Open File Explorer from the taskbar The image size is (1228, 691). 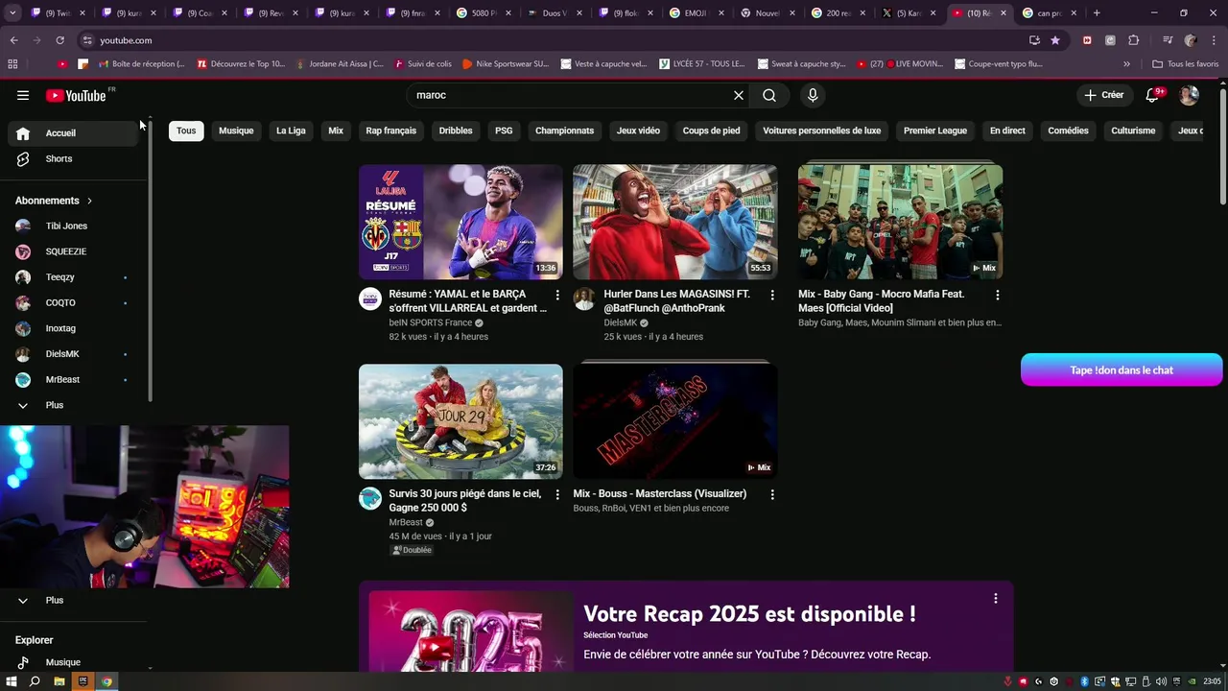59,681
